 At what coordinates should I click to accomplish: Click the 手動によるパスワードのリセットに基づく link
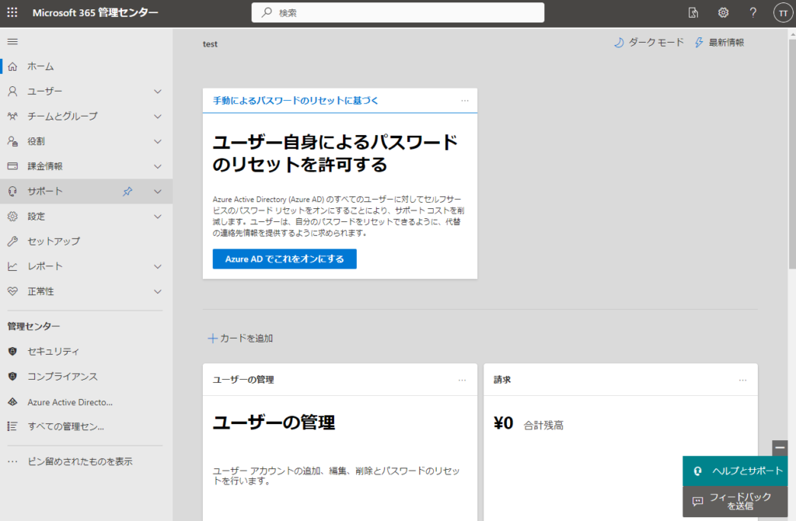295,100
